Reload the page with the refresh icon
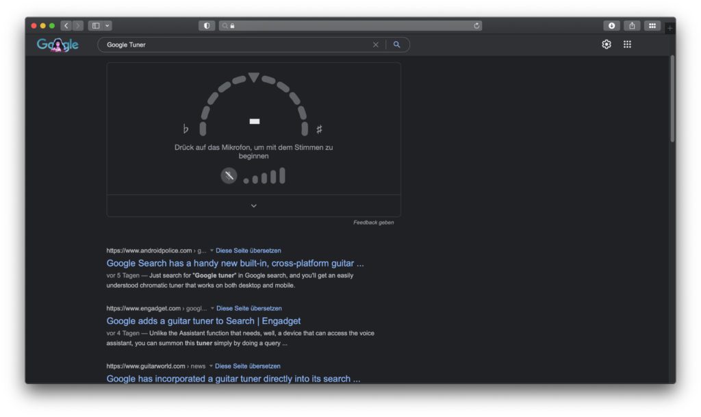This screenshot has height=417, width=701. click(x=476, y=26)
